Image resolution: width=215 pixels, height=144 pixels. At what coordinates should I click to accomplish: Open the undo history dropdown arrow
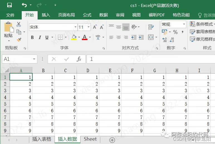[31, 5]
